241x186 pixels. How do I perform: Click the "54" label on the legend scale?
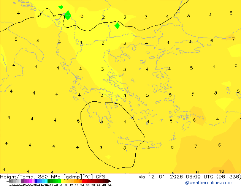point(109,185)
